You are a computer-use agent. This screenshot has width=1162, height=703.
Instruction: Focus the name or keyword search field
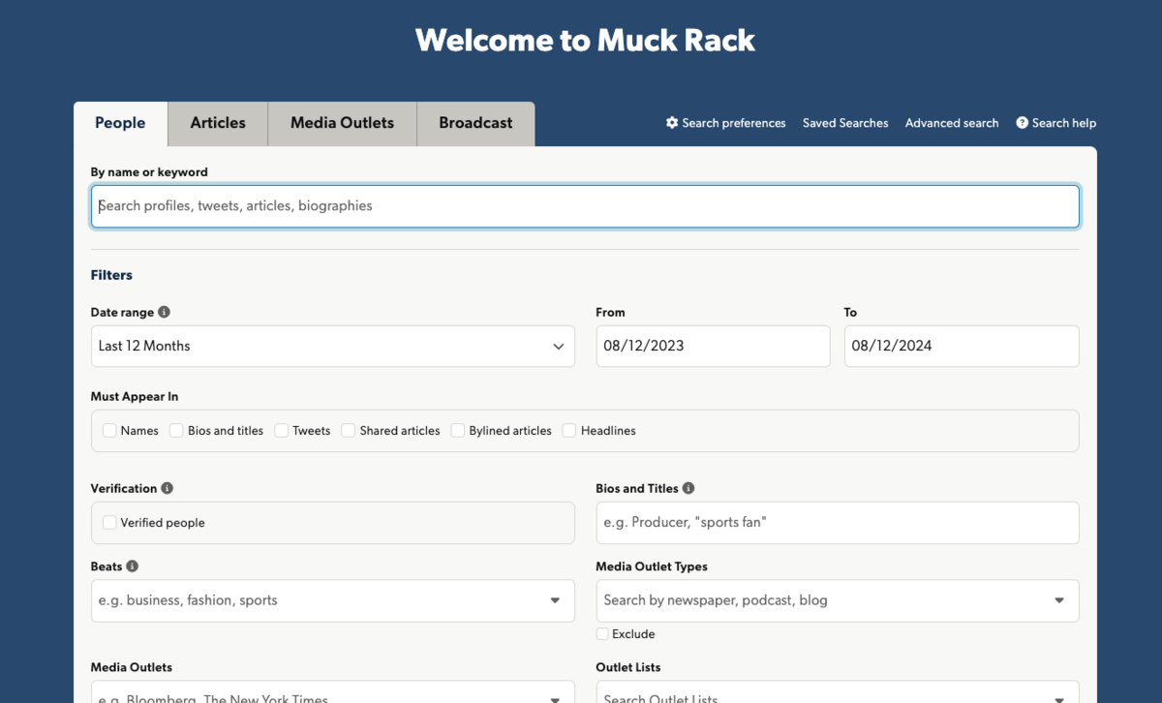point(585,206)
